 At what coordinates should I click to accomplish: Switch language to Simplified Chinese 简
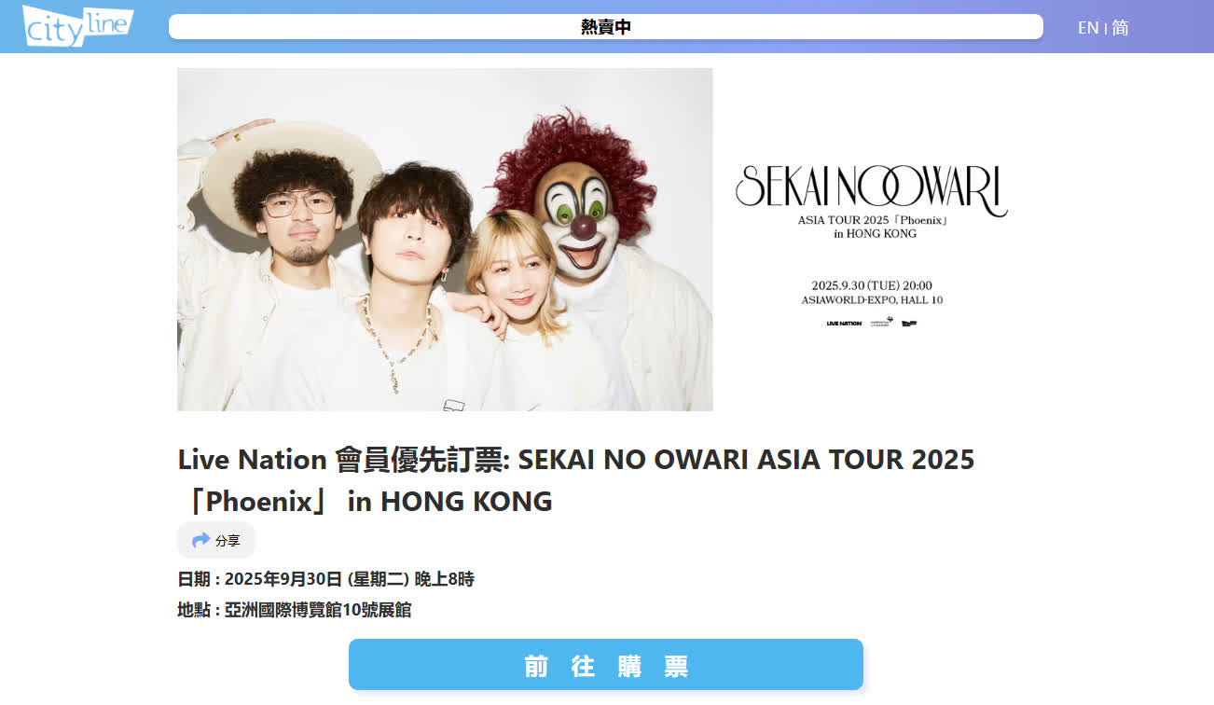pyautogui.click(x=1120, y=28)
